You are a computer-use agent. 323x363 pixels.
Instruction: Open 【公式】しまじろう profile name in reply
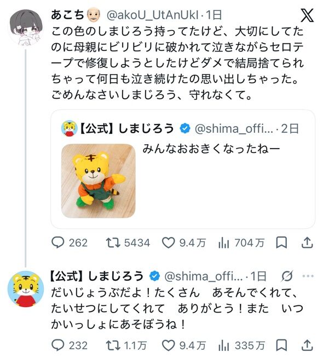point(97,276)
